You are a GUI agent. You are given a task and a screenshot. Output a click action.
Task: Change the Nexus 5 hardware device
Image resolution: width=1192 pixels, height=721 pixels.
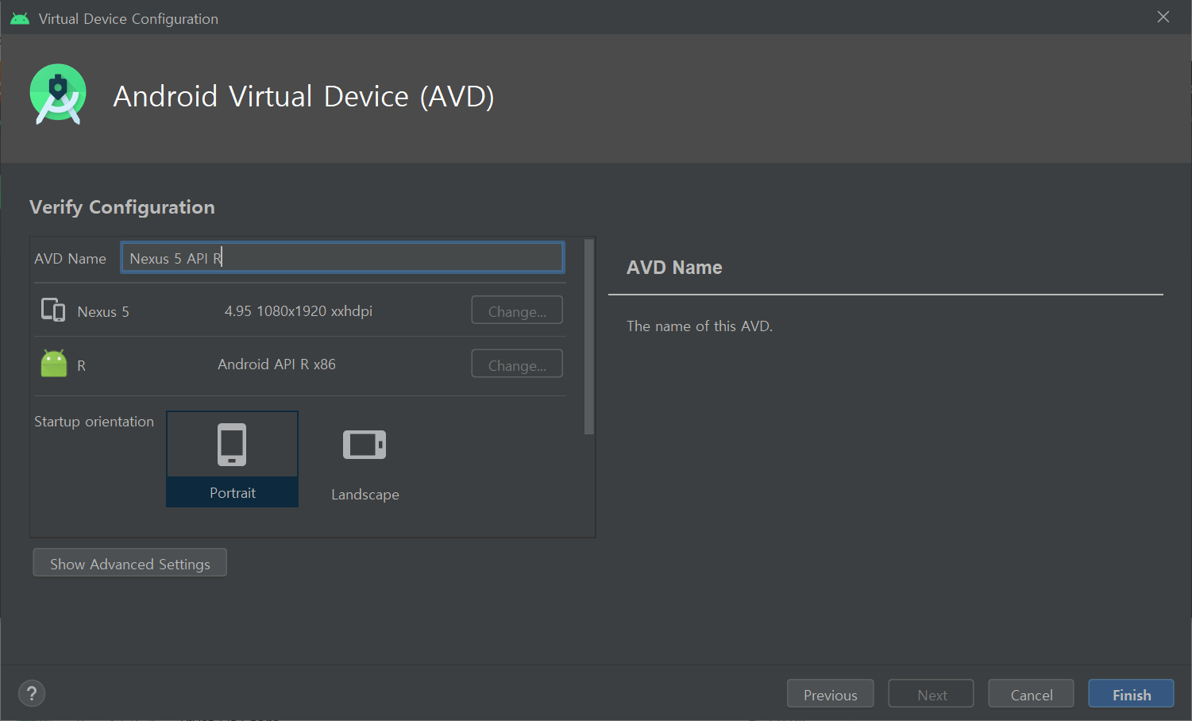tap(517, 310)
